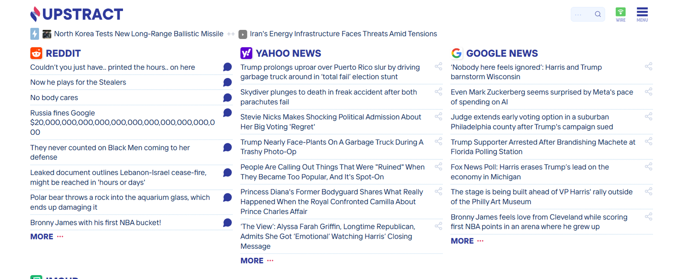Open the Yahoo News section heading
Viewport: 693px width, 279px height.
pyautogui.click(x=288, y=53)
